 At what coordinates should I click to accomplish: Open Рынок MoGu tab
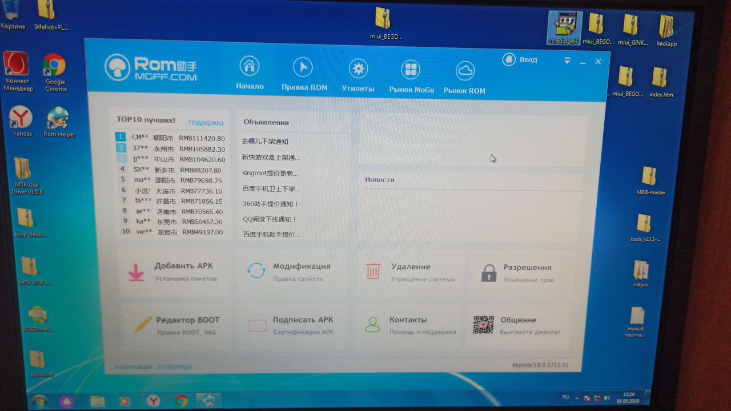click(x=411, y=76)
